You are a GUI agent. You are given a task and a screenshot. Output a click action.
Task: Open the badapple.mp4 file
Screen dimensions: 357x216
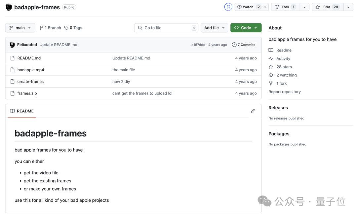click(x=31, y=70)
